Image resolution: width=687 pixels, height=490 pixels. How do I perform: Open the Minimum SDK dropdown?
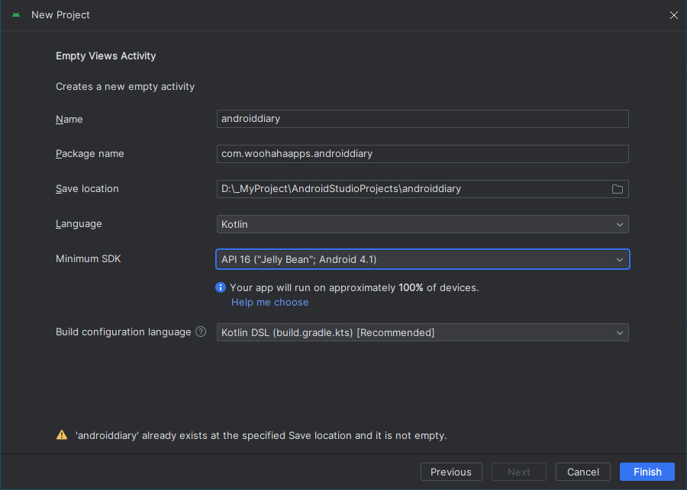pos(423,259)
